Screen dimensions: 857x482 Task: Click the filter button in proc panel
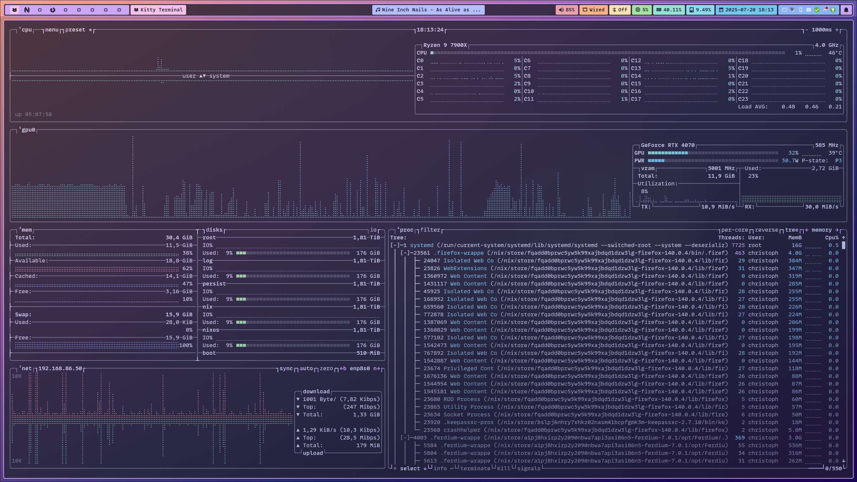430,230
